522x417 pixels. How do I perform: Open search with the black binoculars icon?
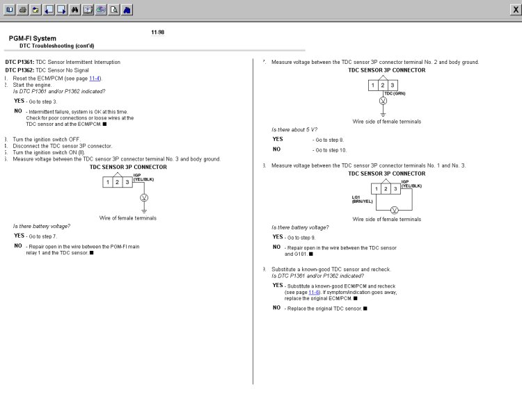75,9
